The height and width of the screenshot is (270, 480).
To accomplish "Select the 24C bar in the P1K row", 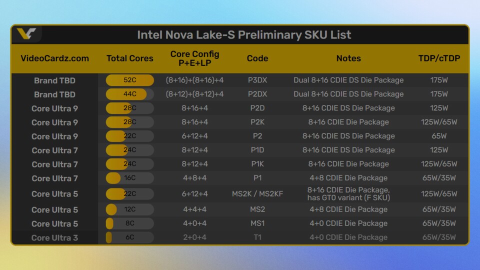I will point(130,164).
